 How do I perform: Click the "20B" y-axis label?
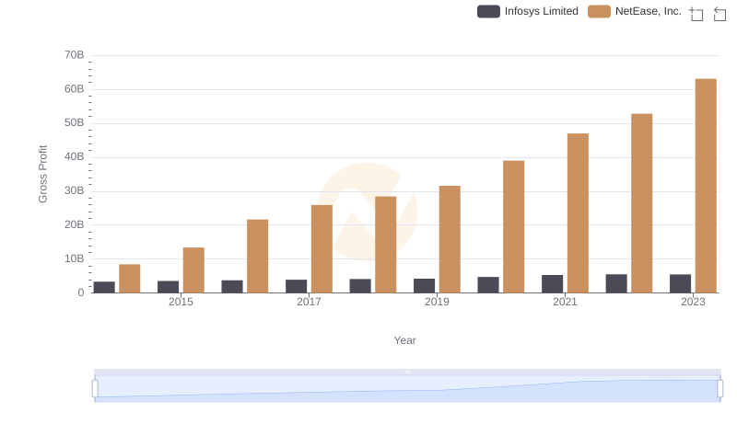[75, 224]
